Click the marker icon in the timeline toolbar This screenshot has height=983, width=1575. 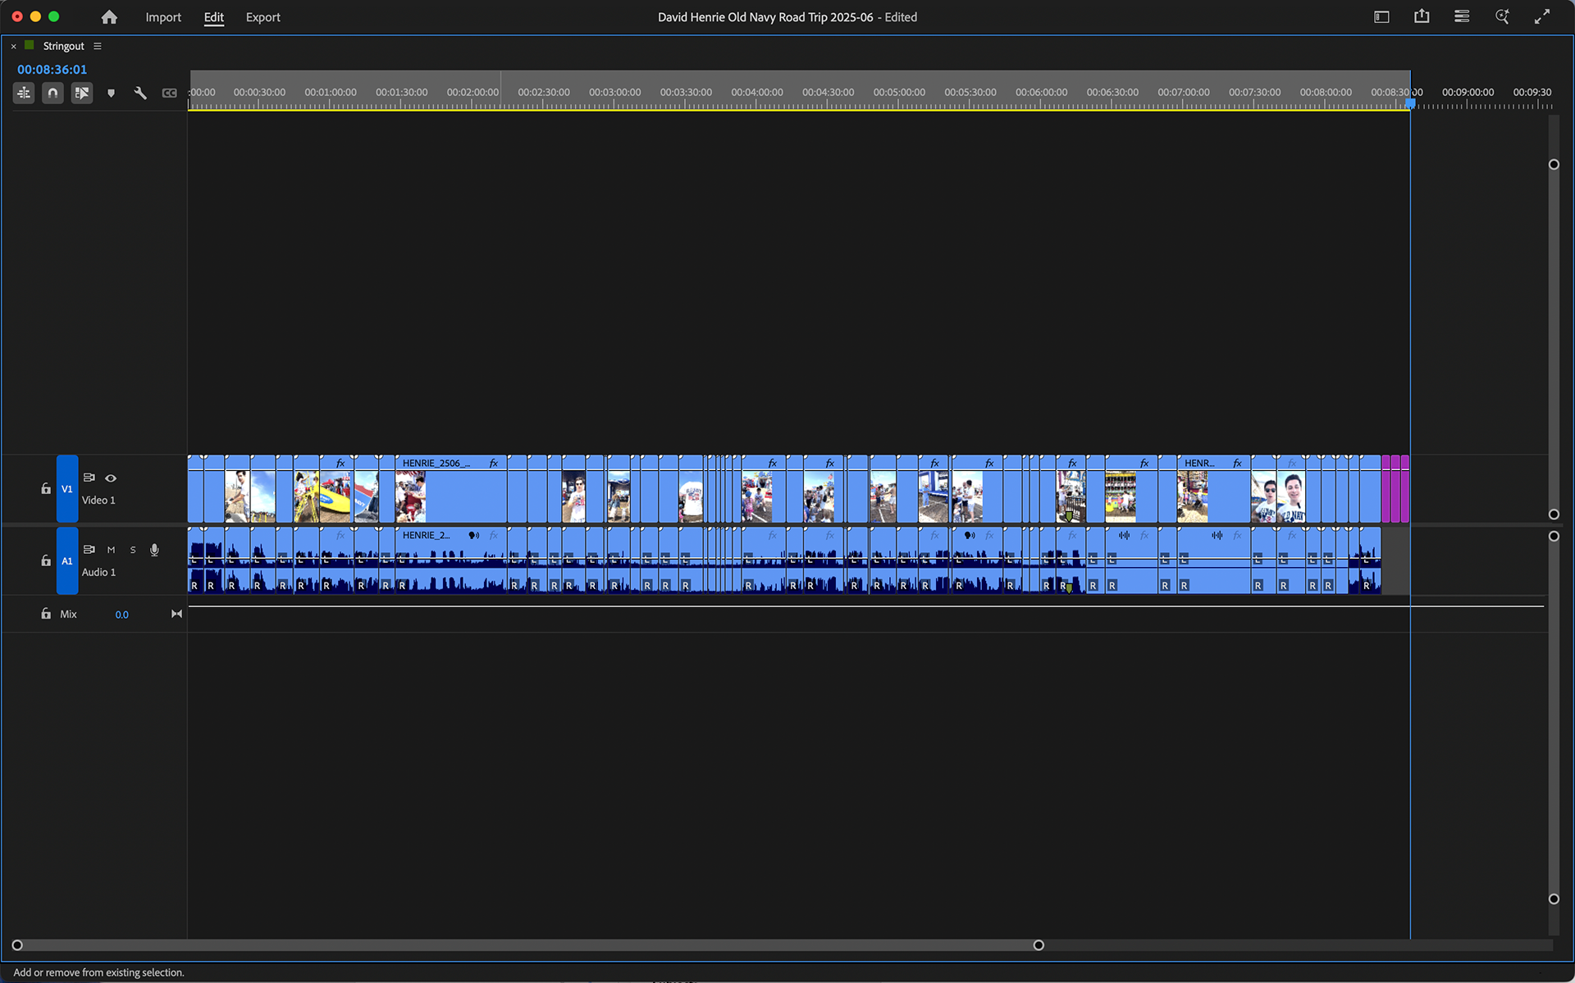pyautogui.click(x=111, y=93)
